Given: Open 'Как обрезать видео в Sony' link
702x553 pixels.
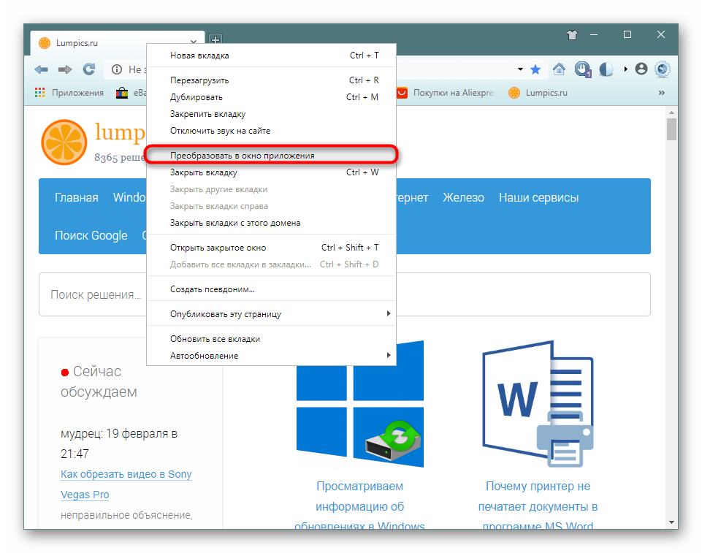Looking at the screenshot, I should click(126, 474).
